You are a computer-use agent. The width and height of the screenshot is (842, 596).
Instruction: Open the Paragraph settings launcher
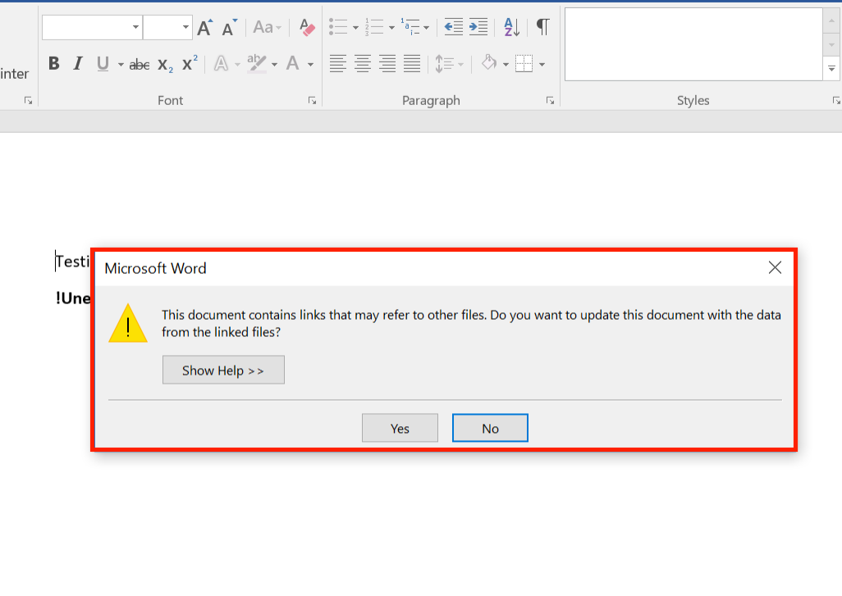(550, 100)
